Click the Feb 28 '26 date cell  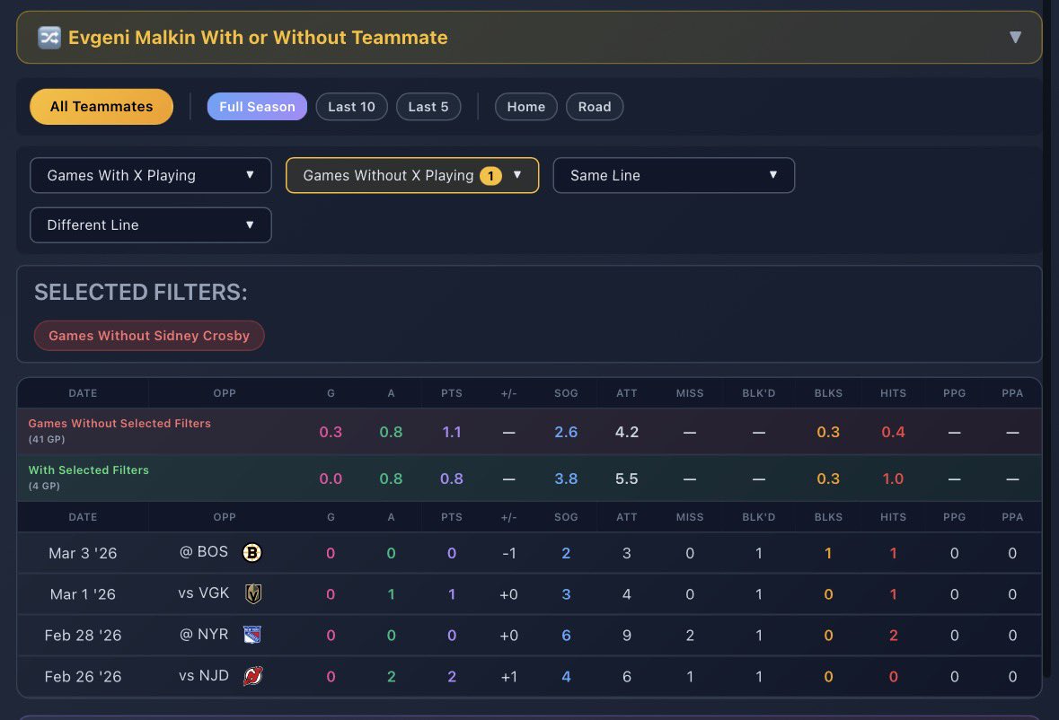[x=83, y=636]
